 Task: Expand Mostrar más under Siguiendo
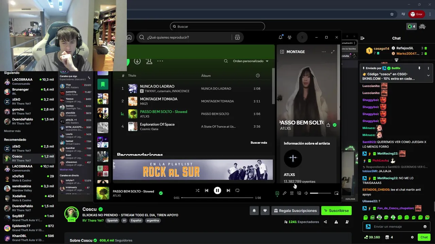[12, 131]
